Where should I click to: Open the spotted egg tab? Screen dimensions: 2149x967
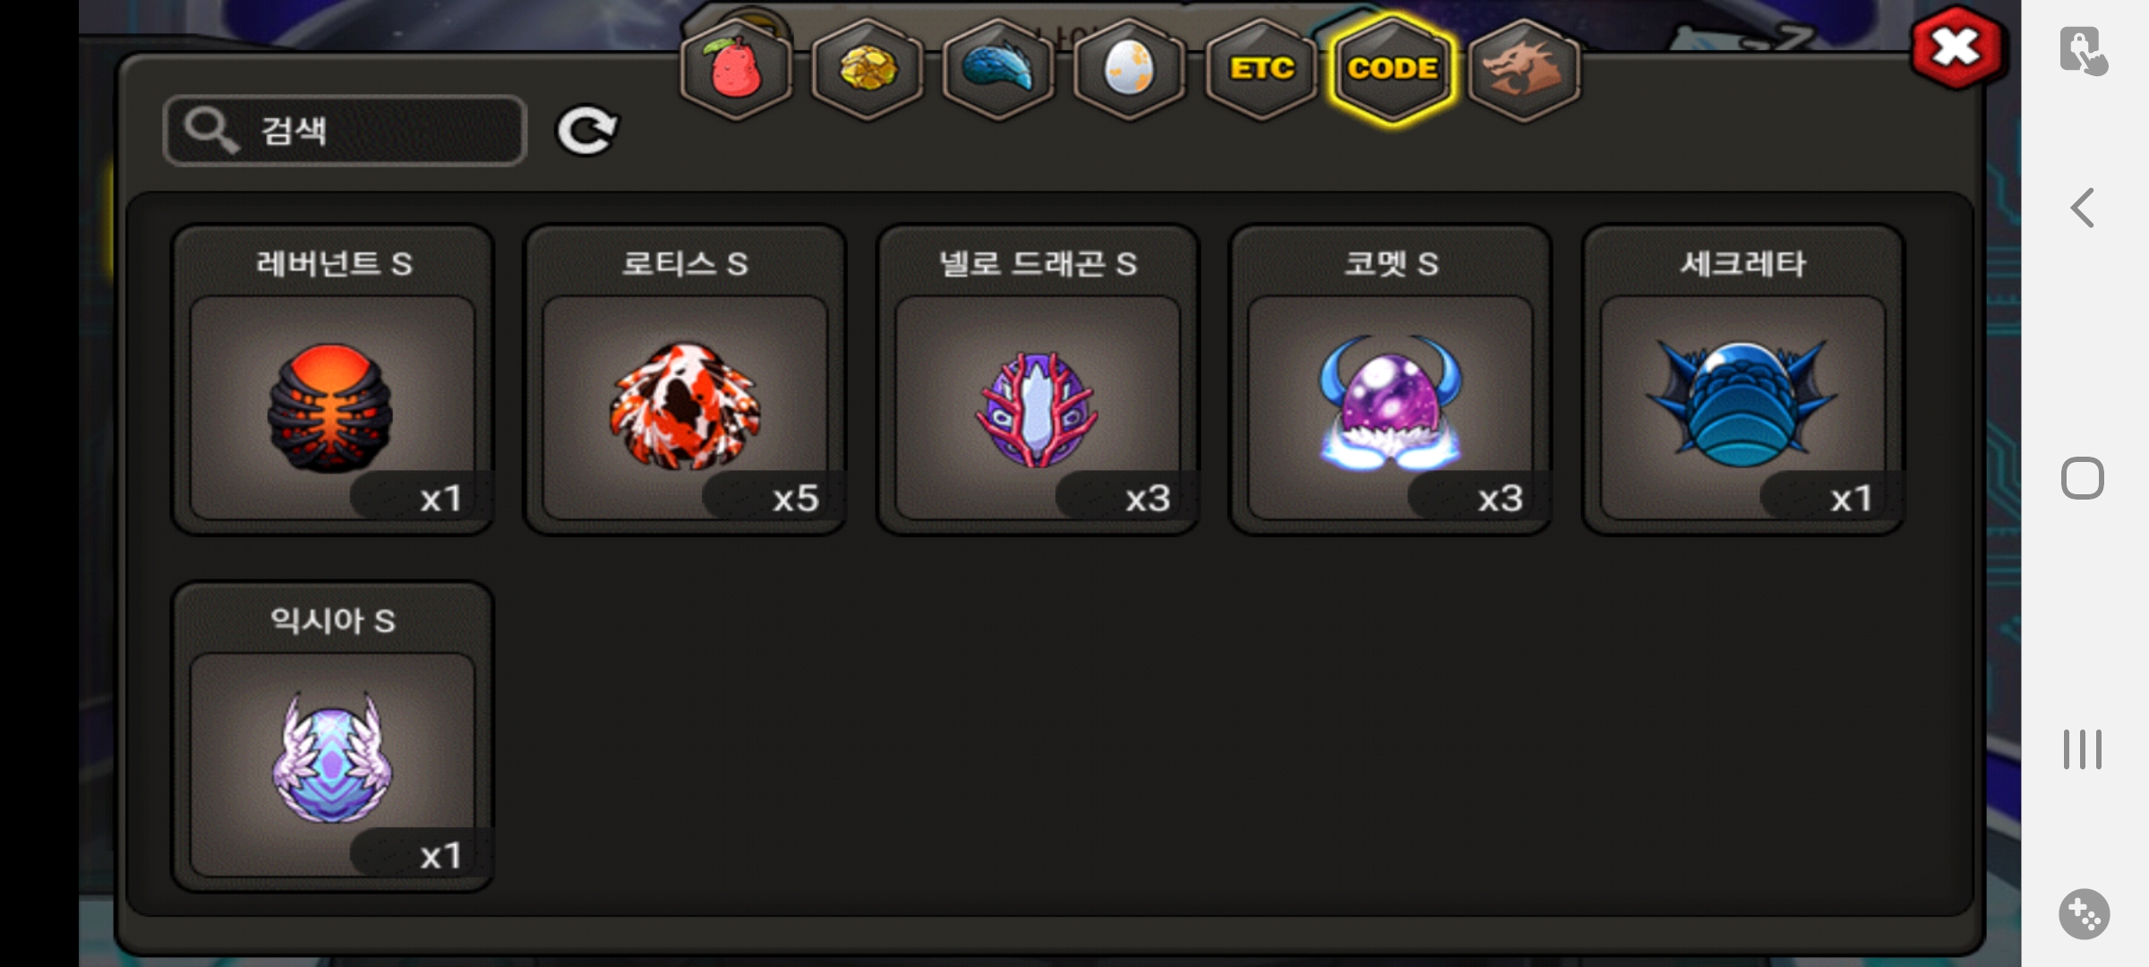coord(1129,69)
